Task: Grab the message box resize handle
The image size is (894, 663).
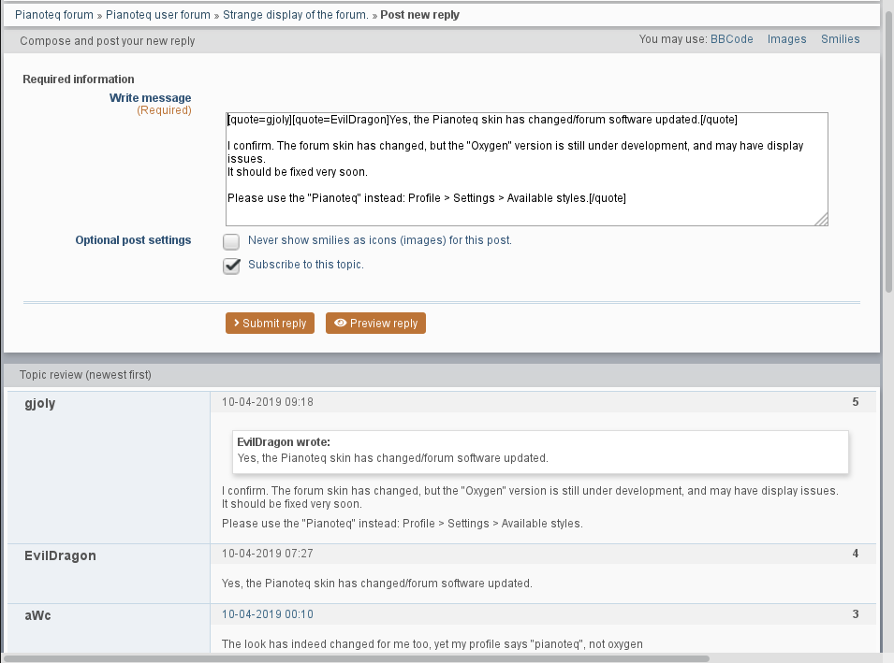Action: (822, 220)
